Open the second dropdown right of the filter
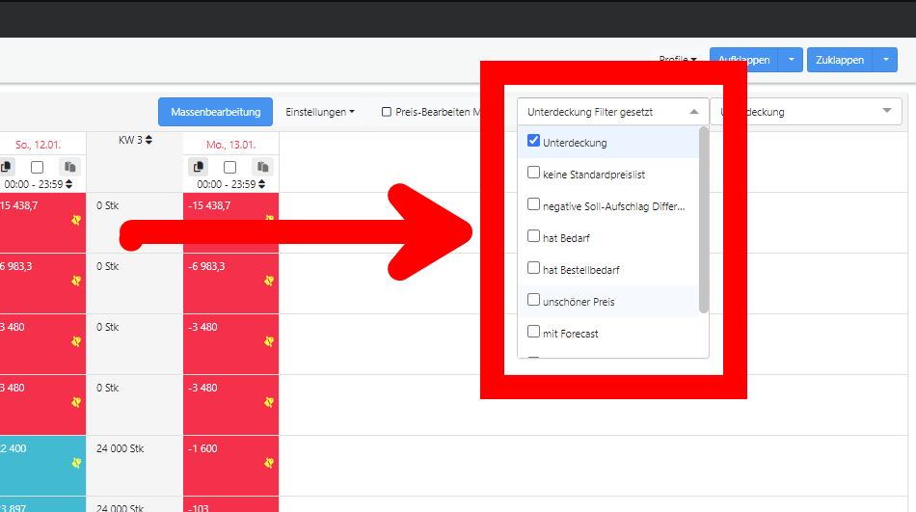This screenshot has height=512, width=916. [x=806, y=112]
